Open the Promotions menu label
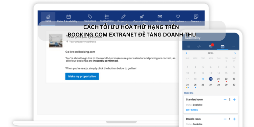The width and height of the screenshot is (254, 127). (x=90, y=21)
